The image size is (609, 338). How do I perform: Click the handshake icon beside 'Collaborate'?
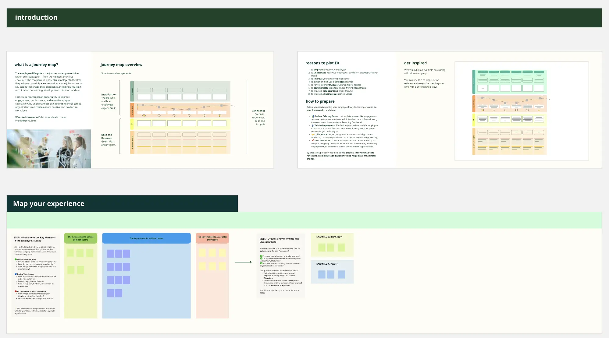(x=313, y=135)
